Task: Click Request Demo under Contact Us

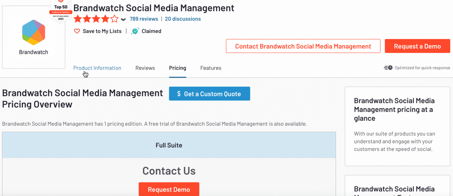Action: tap(169, 189)
